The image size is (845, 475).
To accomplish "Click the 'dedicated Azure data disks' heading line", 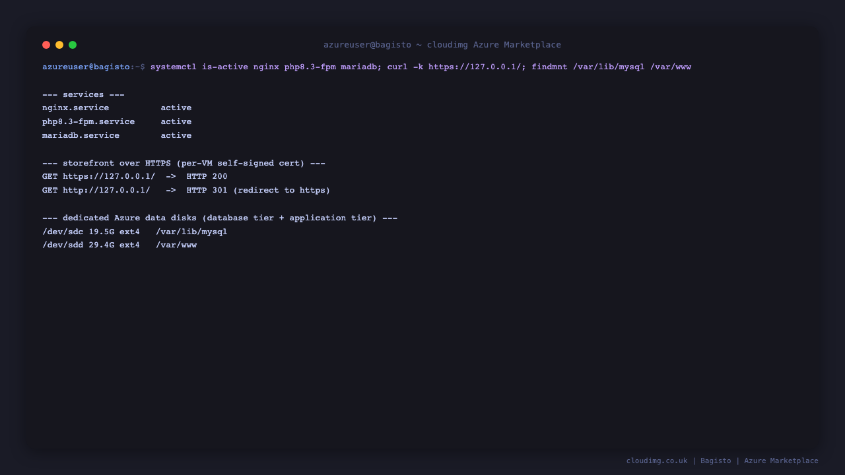I will [x=220, y=218].
